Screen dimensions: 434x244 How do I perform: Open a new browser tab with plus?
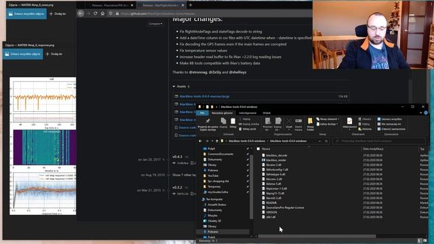tap(191, 5)
